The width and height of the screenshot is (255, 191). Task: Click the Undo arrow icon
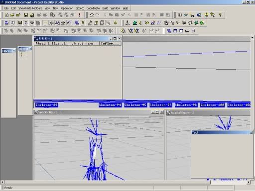92,15
